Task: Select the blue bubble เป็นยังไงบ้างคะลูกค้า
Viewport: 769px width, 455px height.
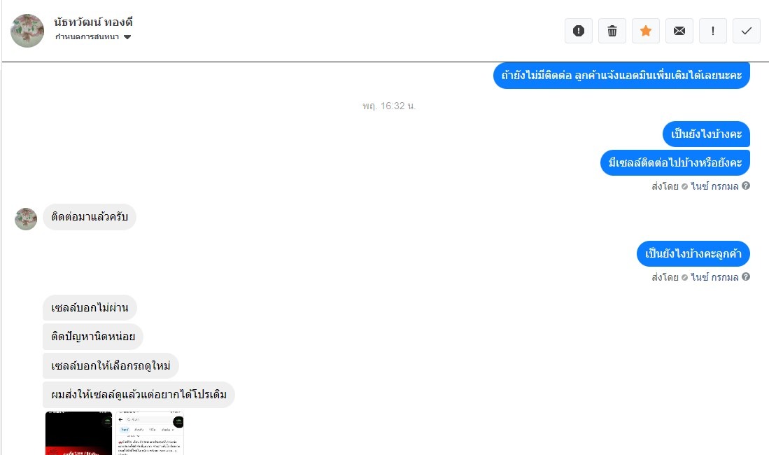Action: coord(693,254)
